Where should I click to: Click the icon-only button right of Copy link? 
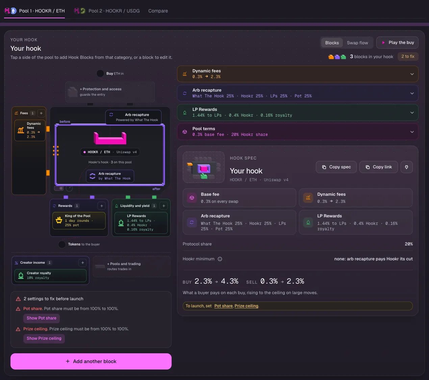407,167
